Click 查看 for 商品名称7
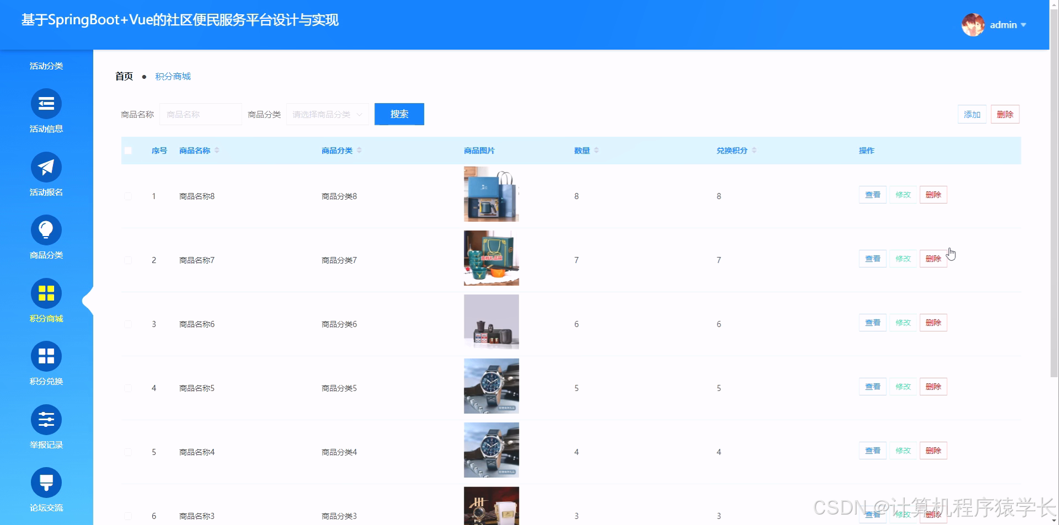Viewport: 1059px width, 525px height. (x=873, y=259)
